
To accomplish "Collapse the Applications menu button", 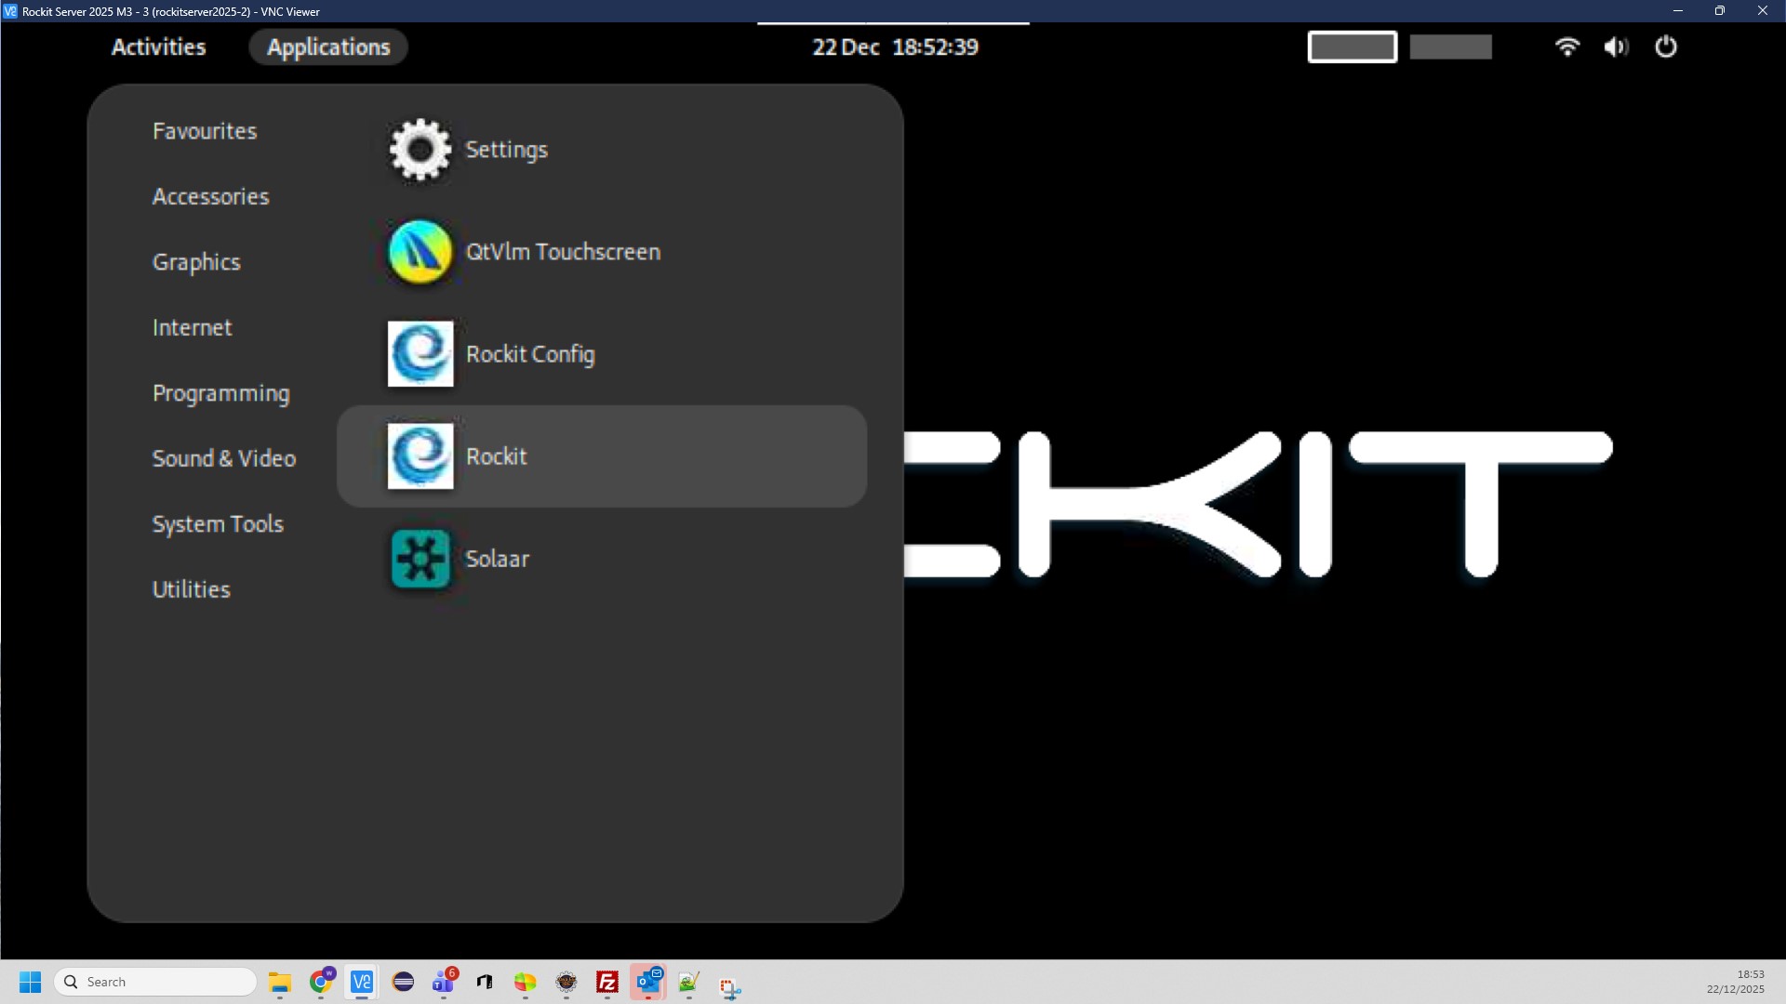I will point(328,46).
